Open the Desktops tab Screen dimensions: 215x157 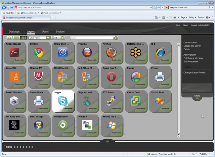coord(14,32)
